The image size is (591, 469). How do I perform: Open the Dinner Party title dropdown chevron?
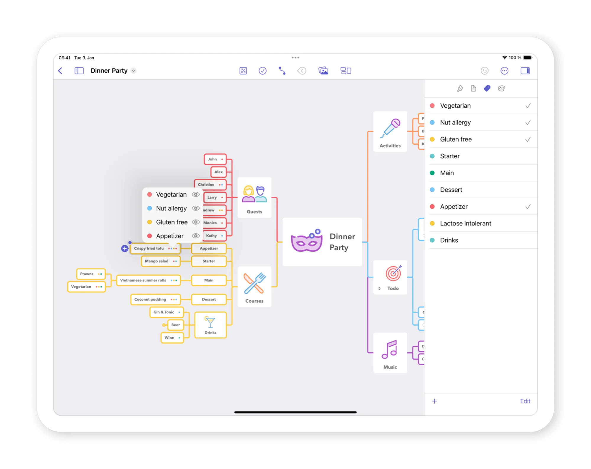[134, 71]
